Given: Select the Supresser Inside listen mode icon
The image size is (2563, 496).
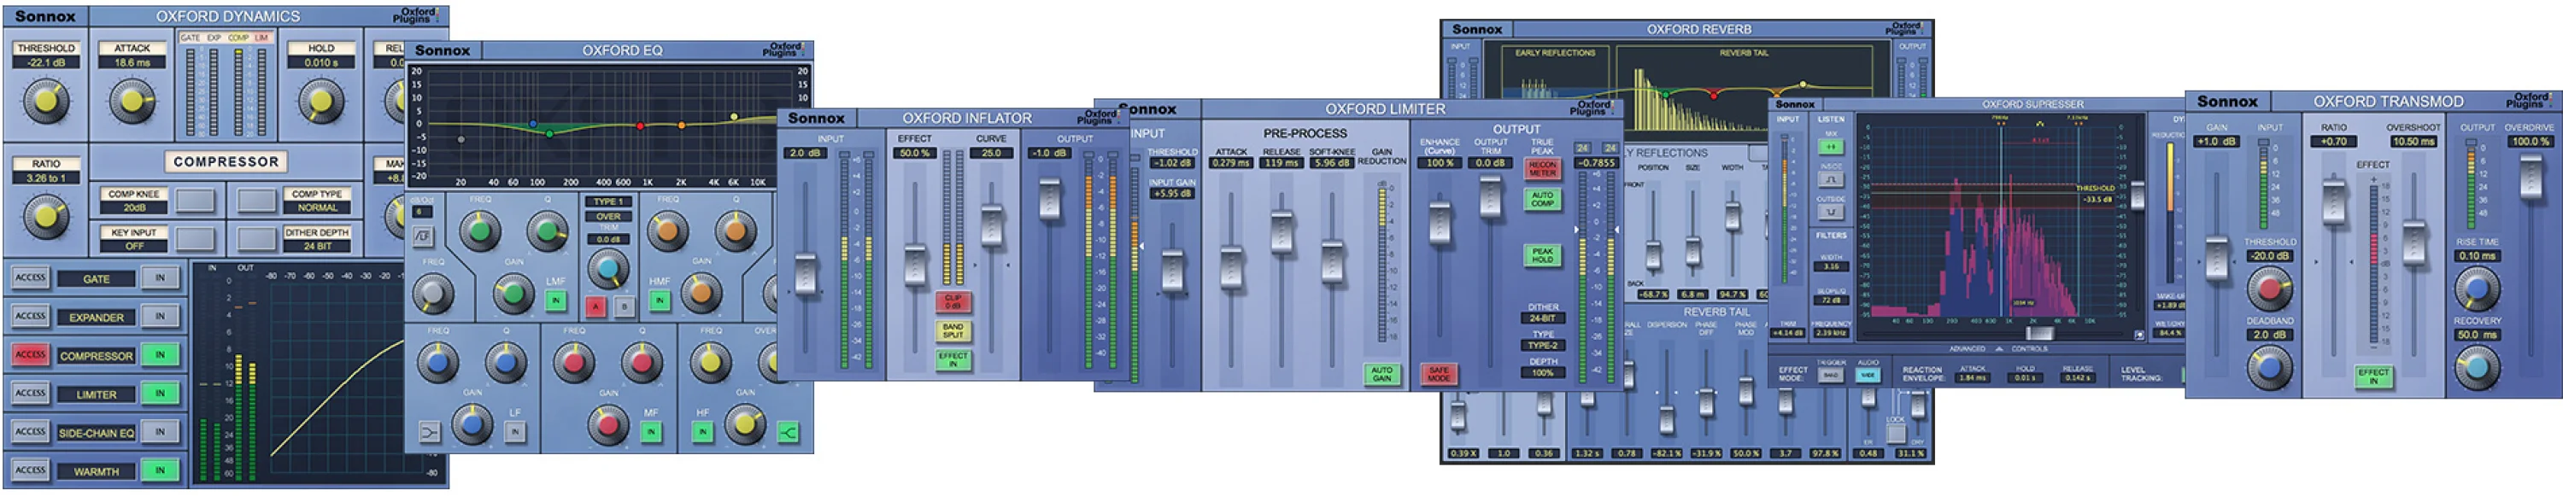Looking at the screenshot, I should (1832, 180).
